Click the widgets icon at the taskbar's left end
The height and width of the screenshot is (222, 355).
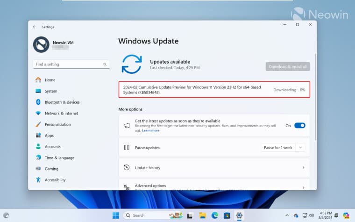click(x=7, y=215)
